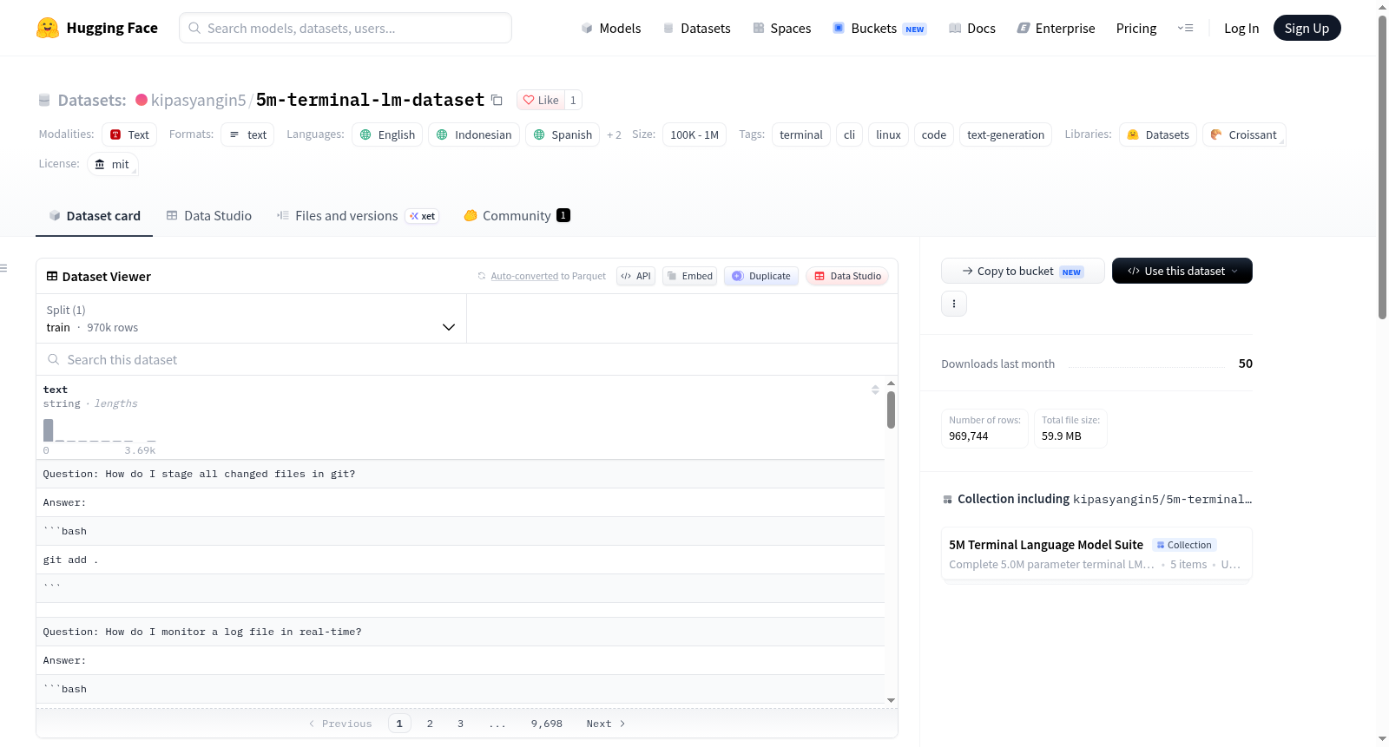
Task: Open the 5M Terminal Language Model Suite collection
Action: 1096,554
